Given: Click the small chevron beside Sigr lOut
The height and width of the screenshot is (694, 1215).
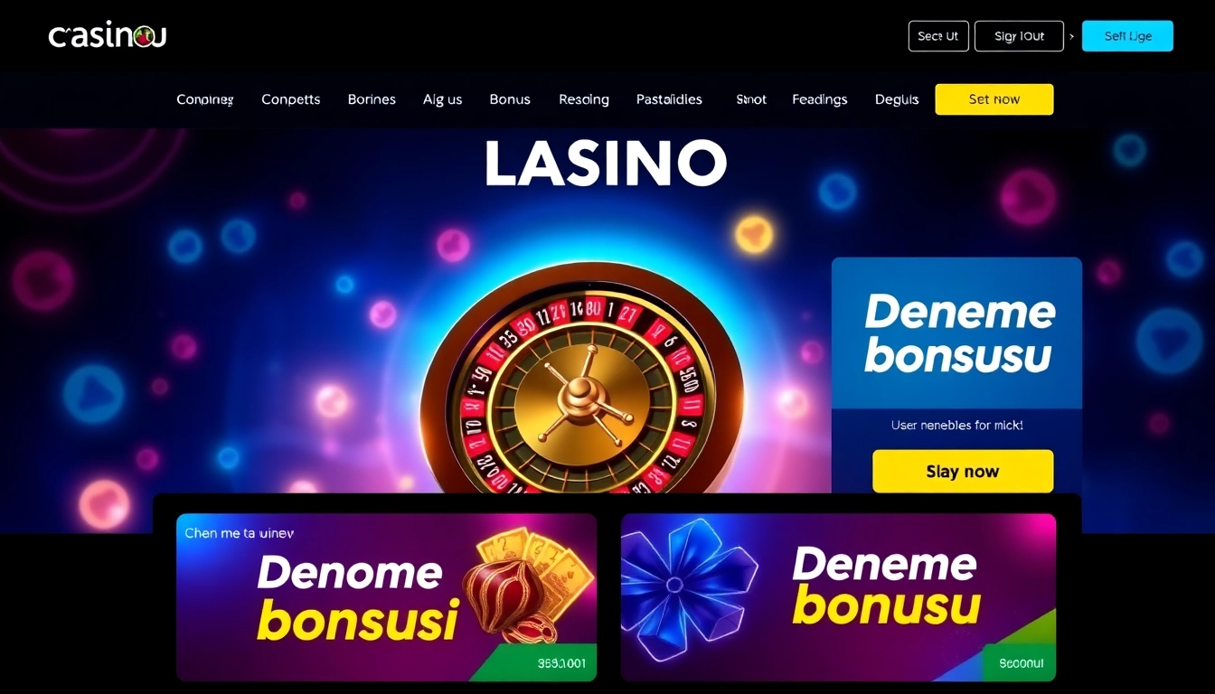Looking at the screenshot, I should [1072, 37].
